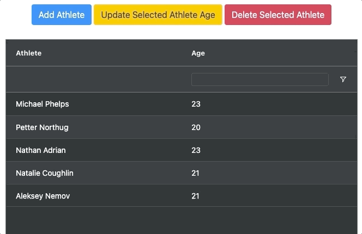The height and width of the screenshot is (234, 362).
Task: Click Nathan Adrian's age cell 23
Action: point(196,150)
